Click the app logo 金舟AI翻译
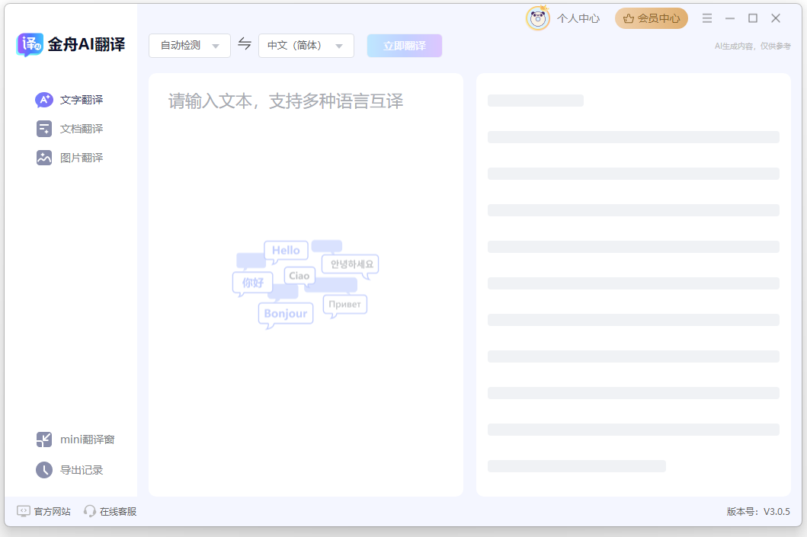Viewport: 807px width, 537px height. tap(70, 44)
